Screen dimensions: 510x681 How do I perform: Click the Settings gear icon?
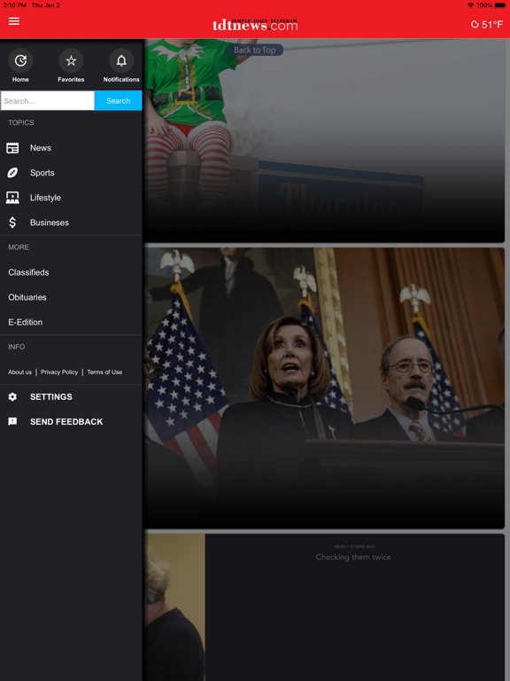[x=12, y=396]
